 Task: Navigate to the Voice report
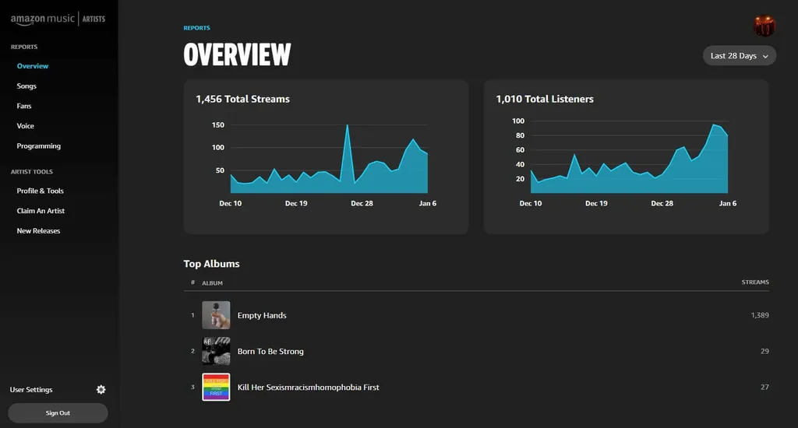pyautogui.click(x=26, y=126)
